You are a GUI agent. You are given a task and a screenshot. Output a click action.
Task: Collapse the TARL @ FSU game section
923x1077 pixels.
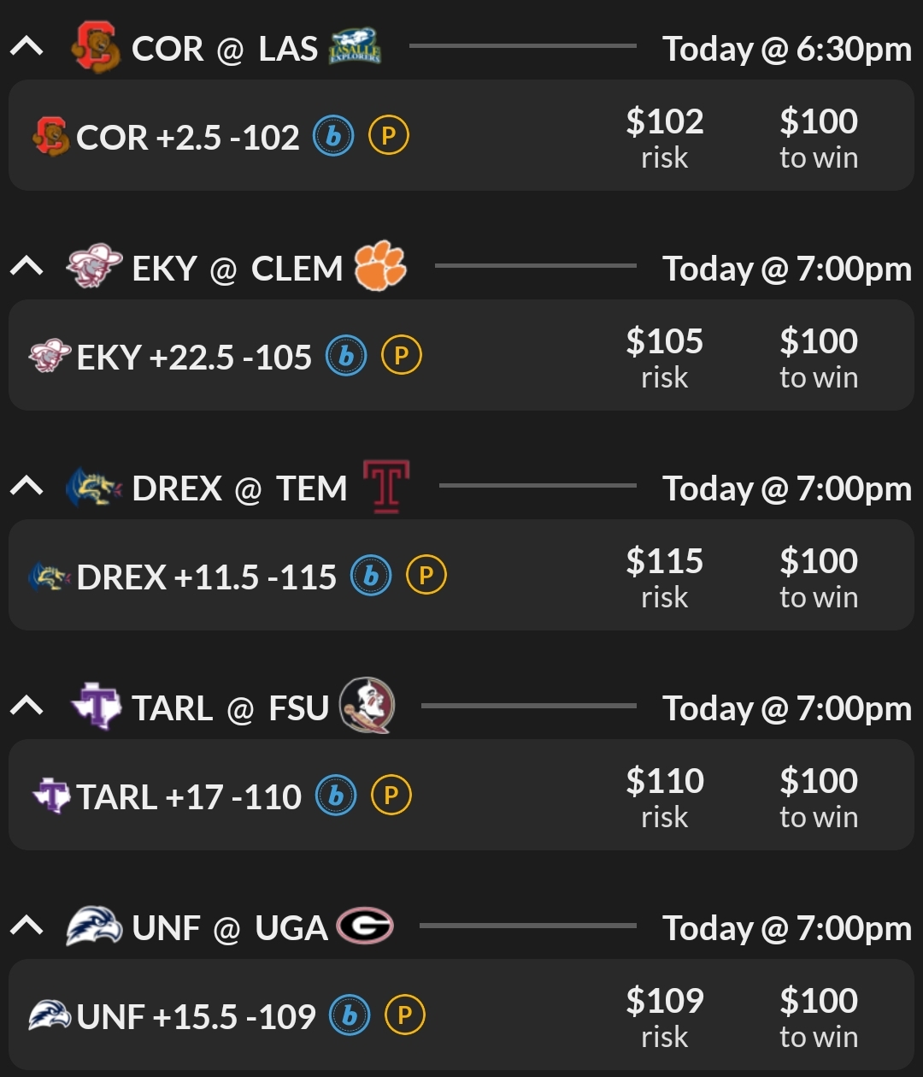26,707
